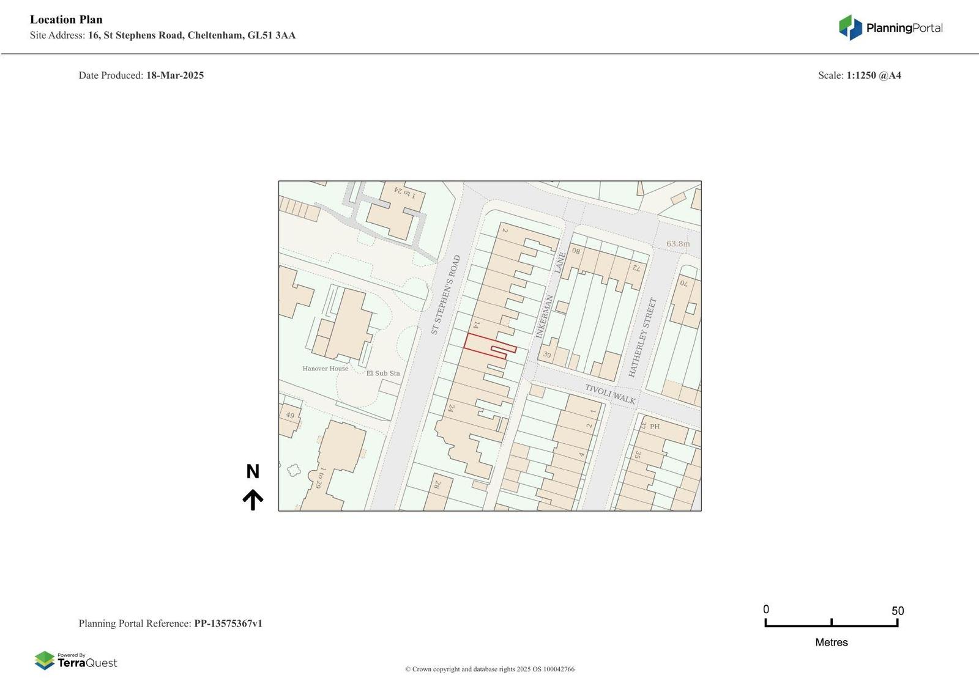Click the El Sub Sta label
979x692 pixels.
383,373
